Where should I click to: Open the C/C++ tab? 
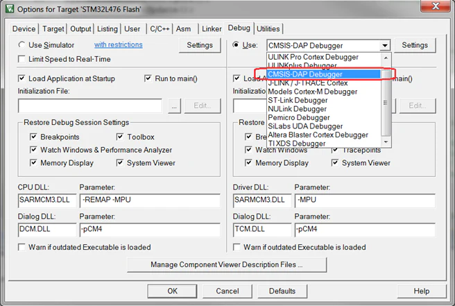pos(159,29)
